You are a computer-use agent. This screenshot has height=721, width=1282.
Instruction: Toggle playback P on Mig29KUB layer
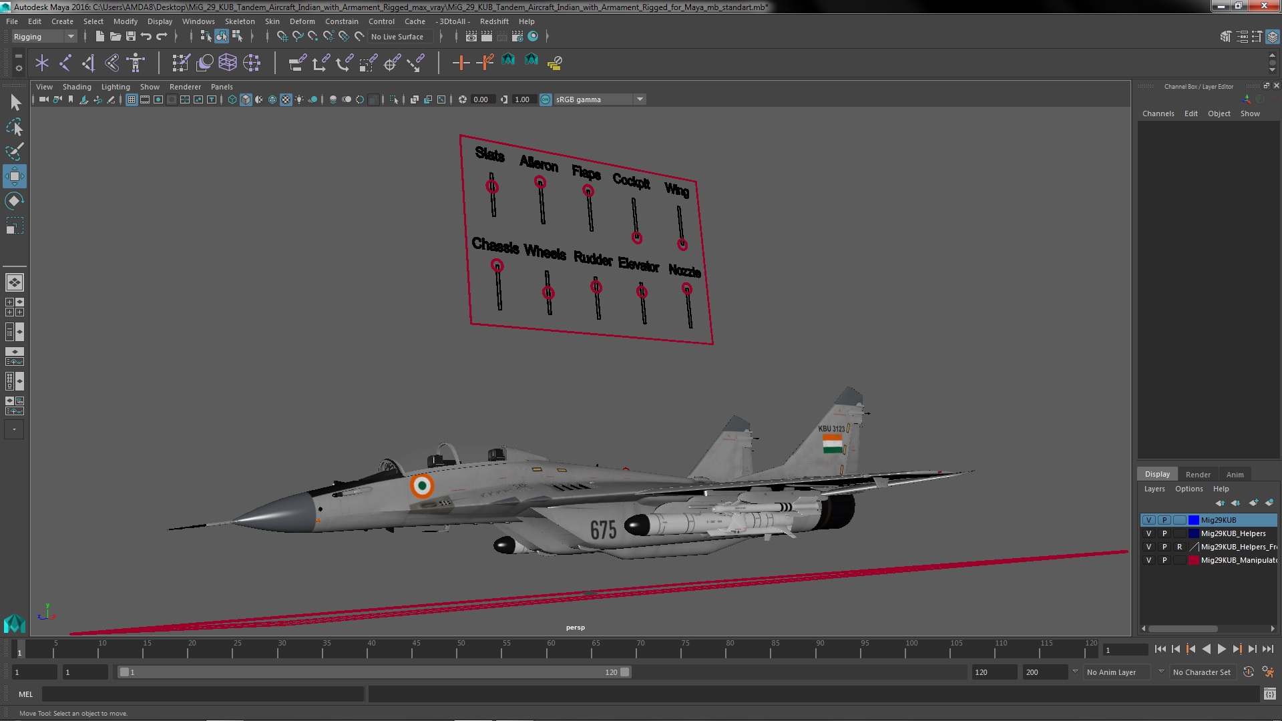coord(1164,520)
